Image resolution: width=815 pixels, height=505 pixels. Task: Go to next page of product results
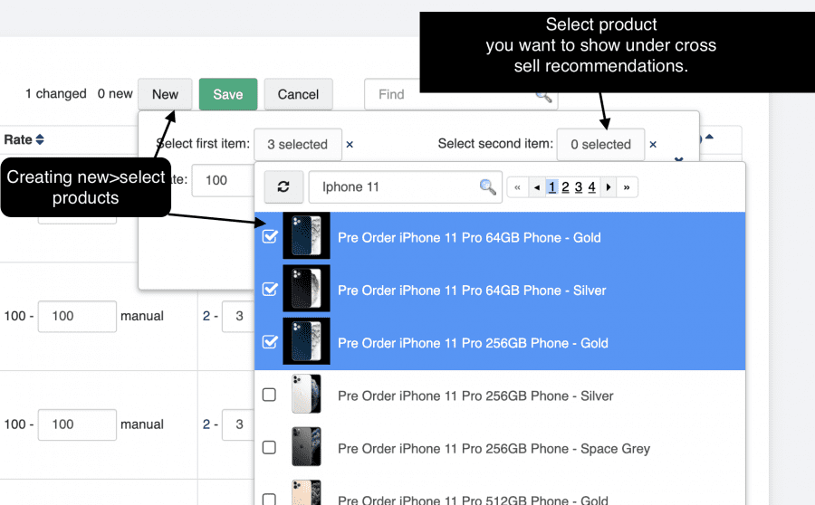point(609,187)
